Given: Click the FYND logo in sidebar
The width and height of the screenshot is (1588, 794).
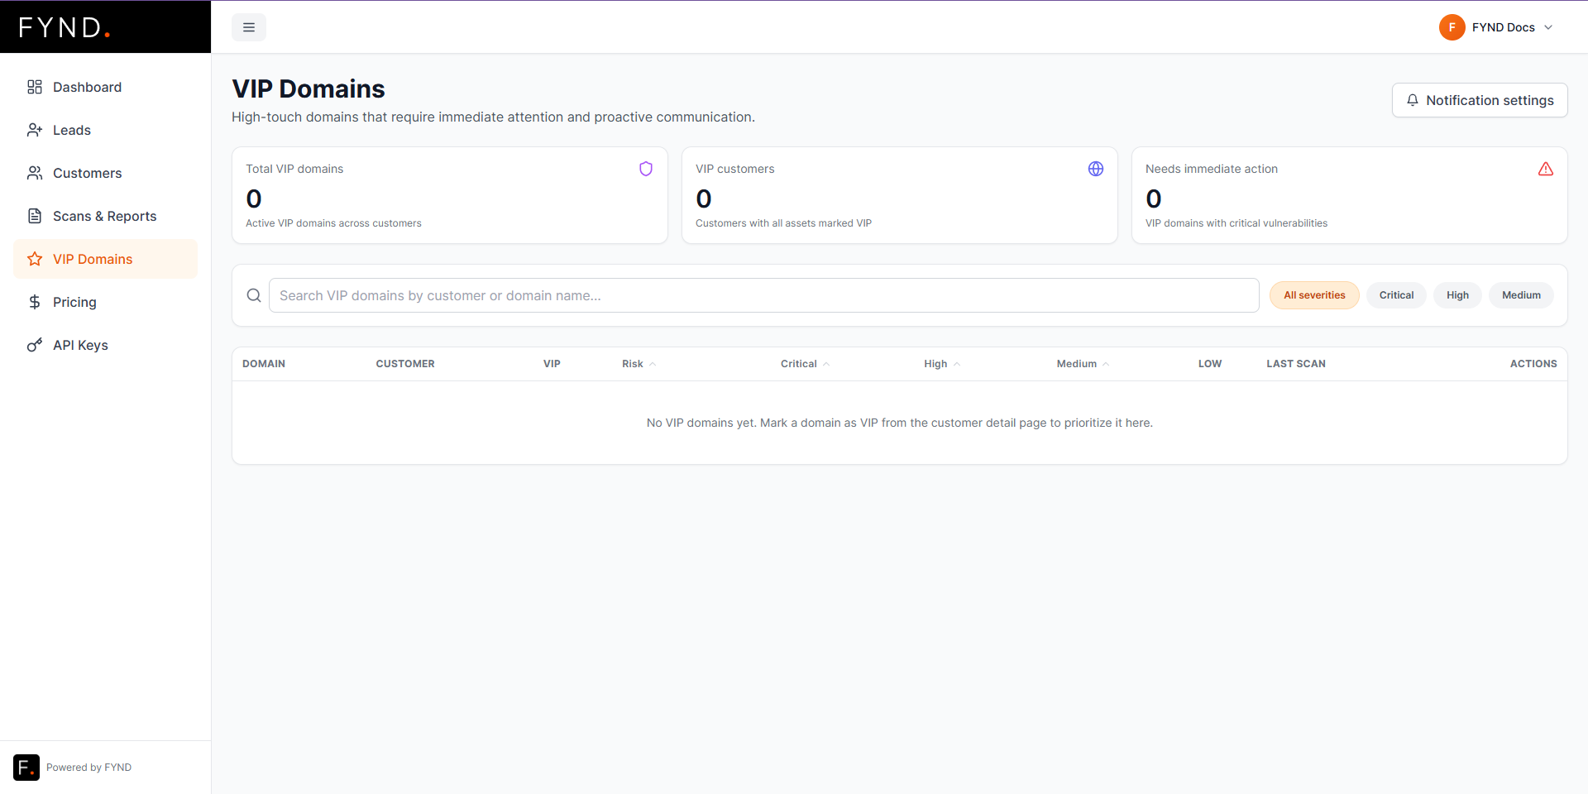Looking at the screenshot, I should [65, 27].
